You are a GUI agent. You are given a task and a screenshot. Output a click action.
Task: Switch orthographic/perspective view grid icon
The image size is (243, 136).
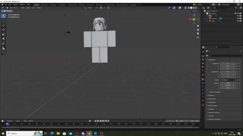tap(198, 37)
